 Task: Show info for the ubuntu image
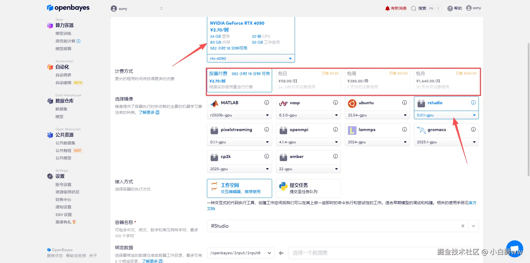405,102
